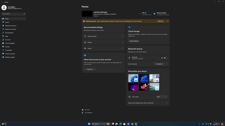Toggle the Bluetooth switch on

pyautogui.click(x=165, y=58)
